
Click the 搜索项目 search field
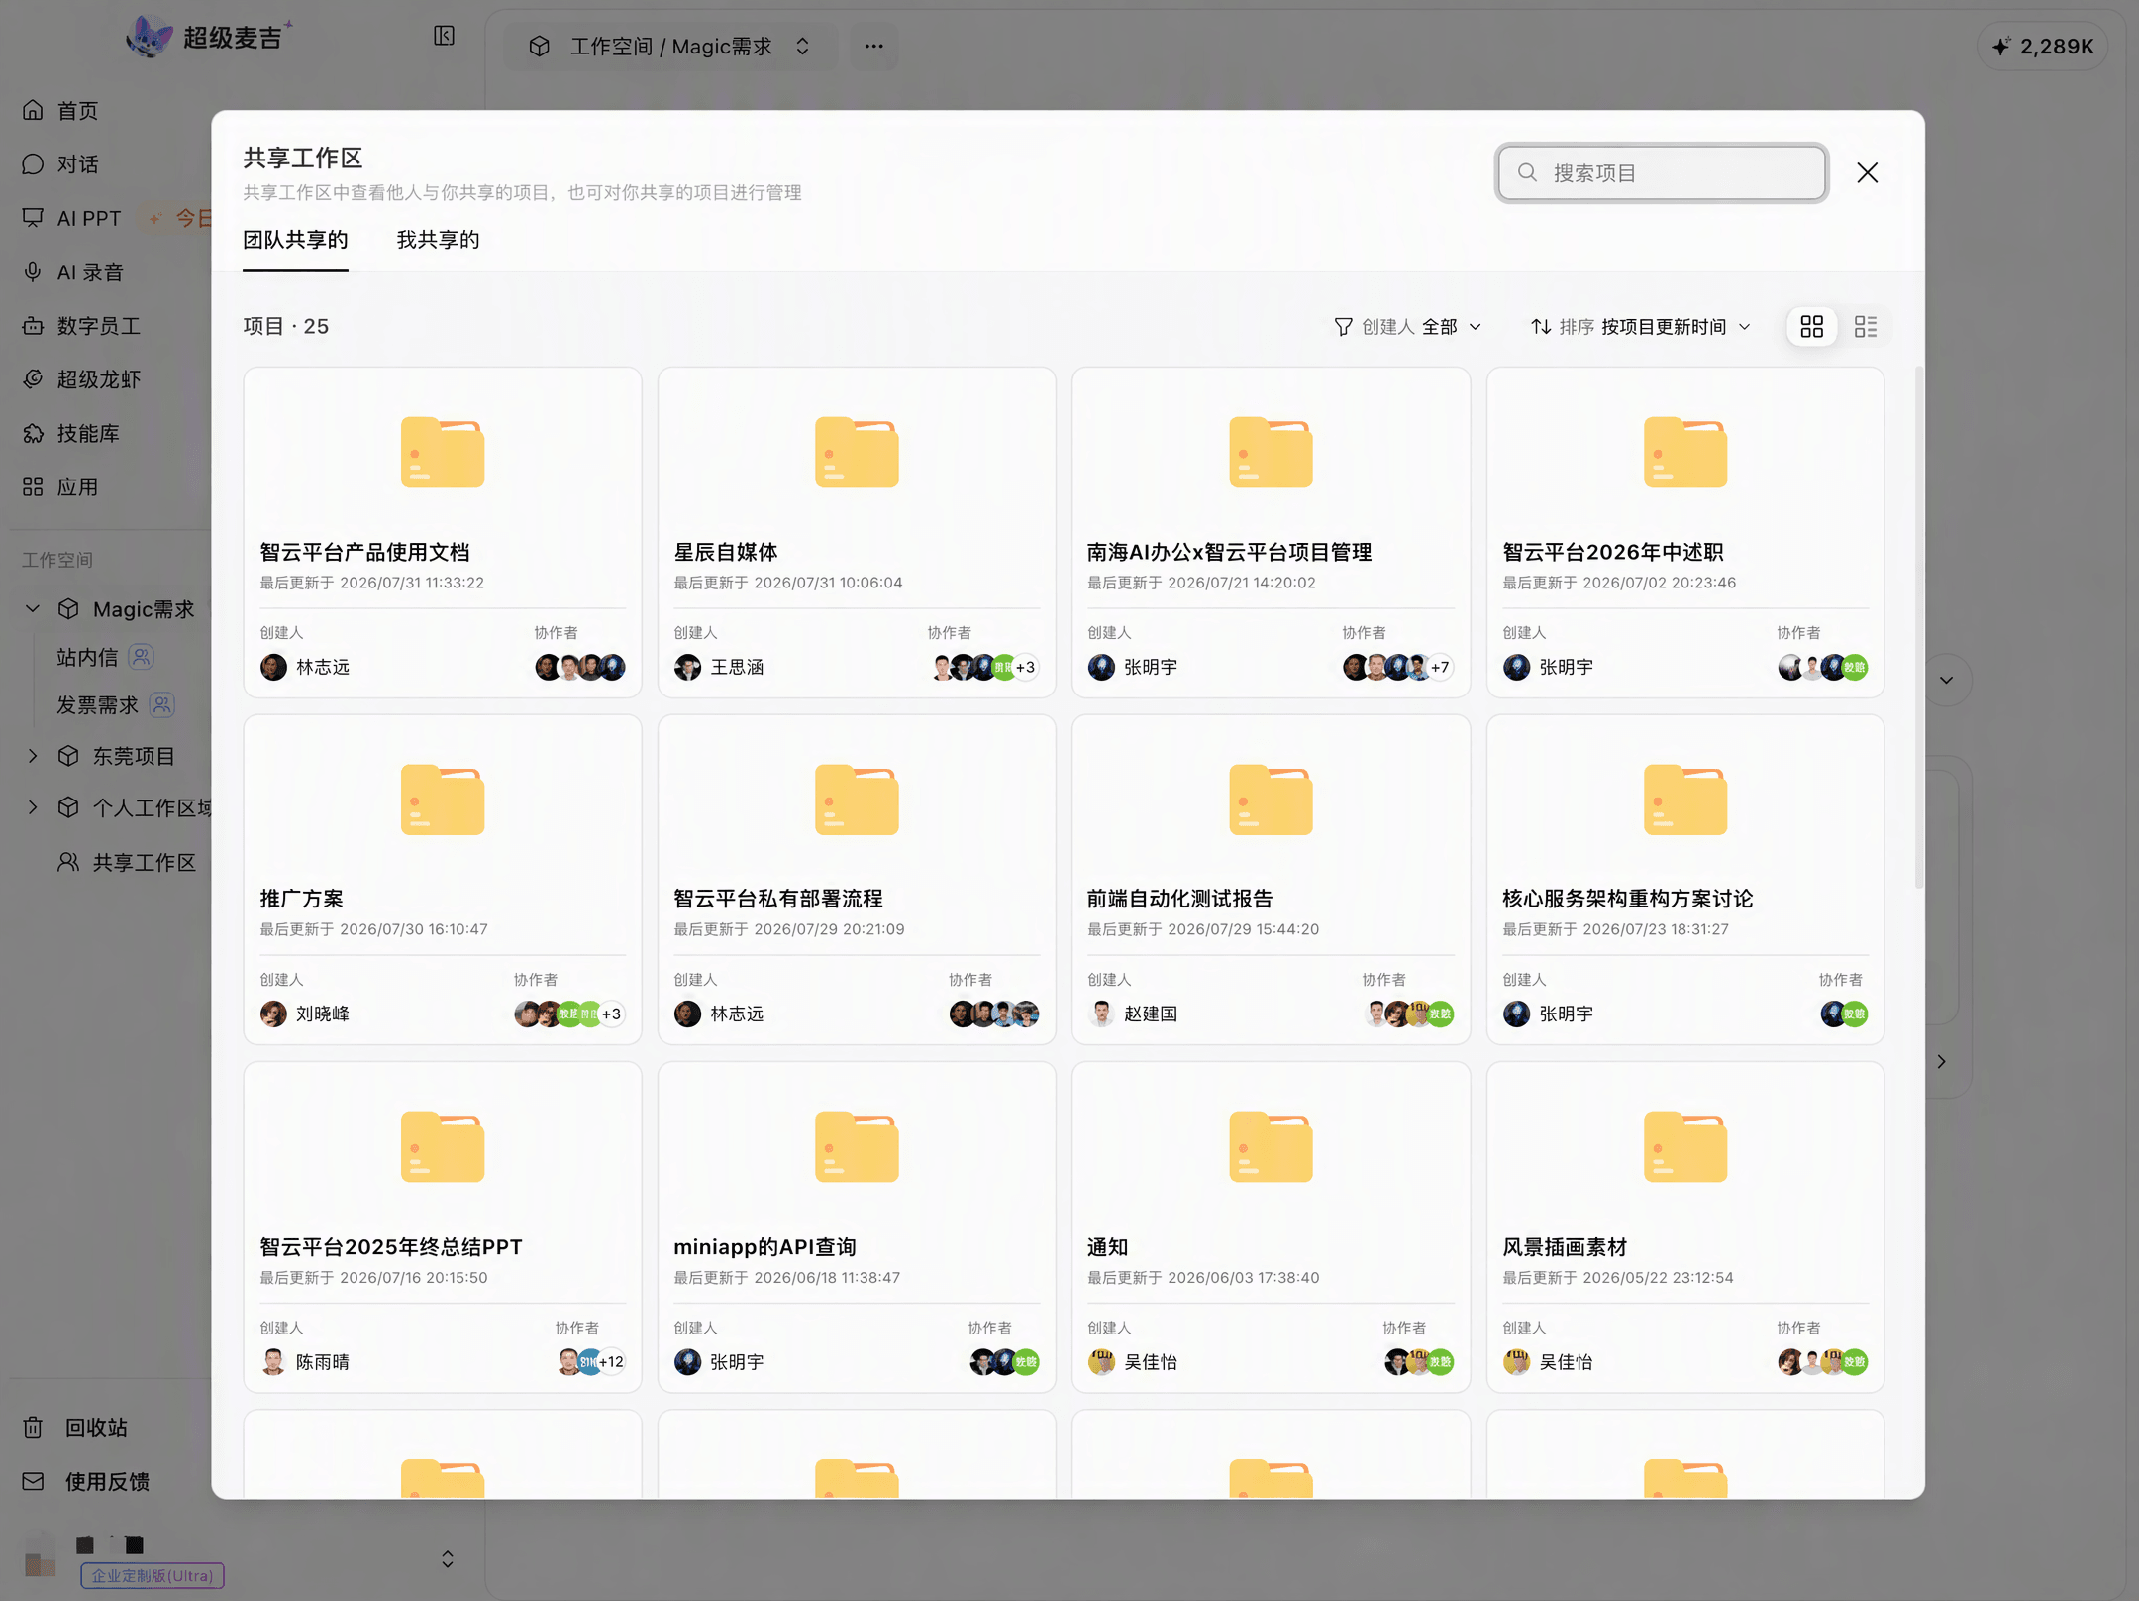pyautogui.click(x=1662, y=172)
